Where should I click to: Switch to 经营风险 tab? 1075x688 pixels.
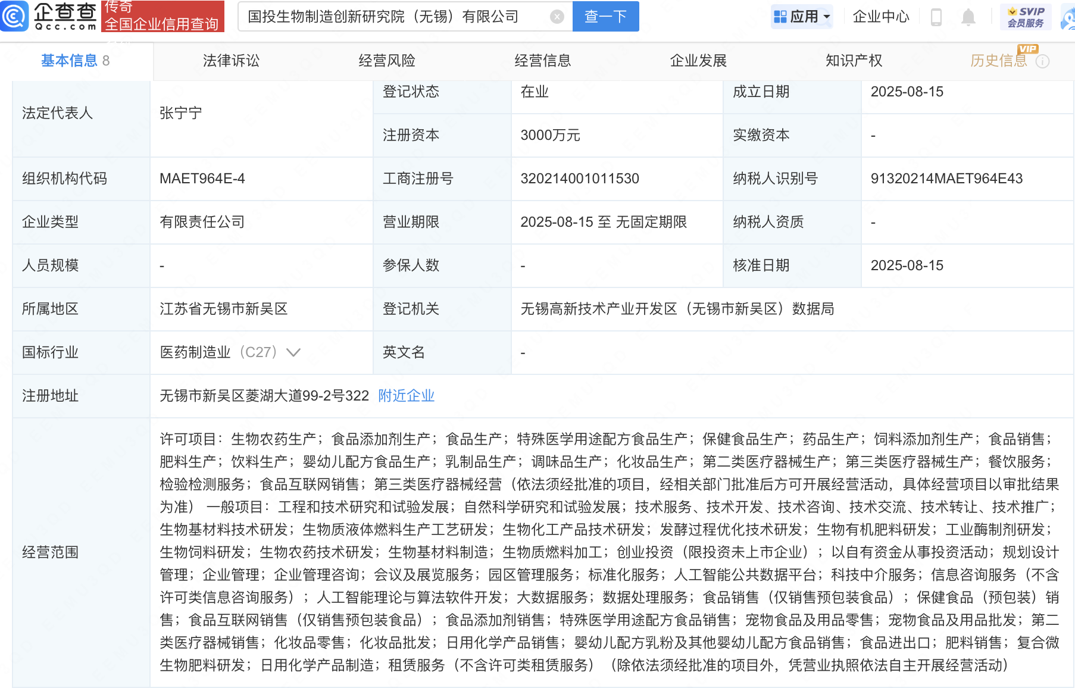tap(387, 61)
